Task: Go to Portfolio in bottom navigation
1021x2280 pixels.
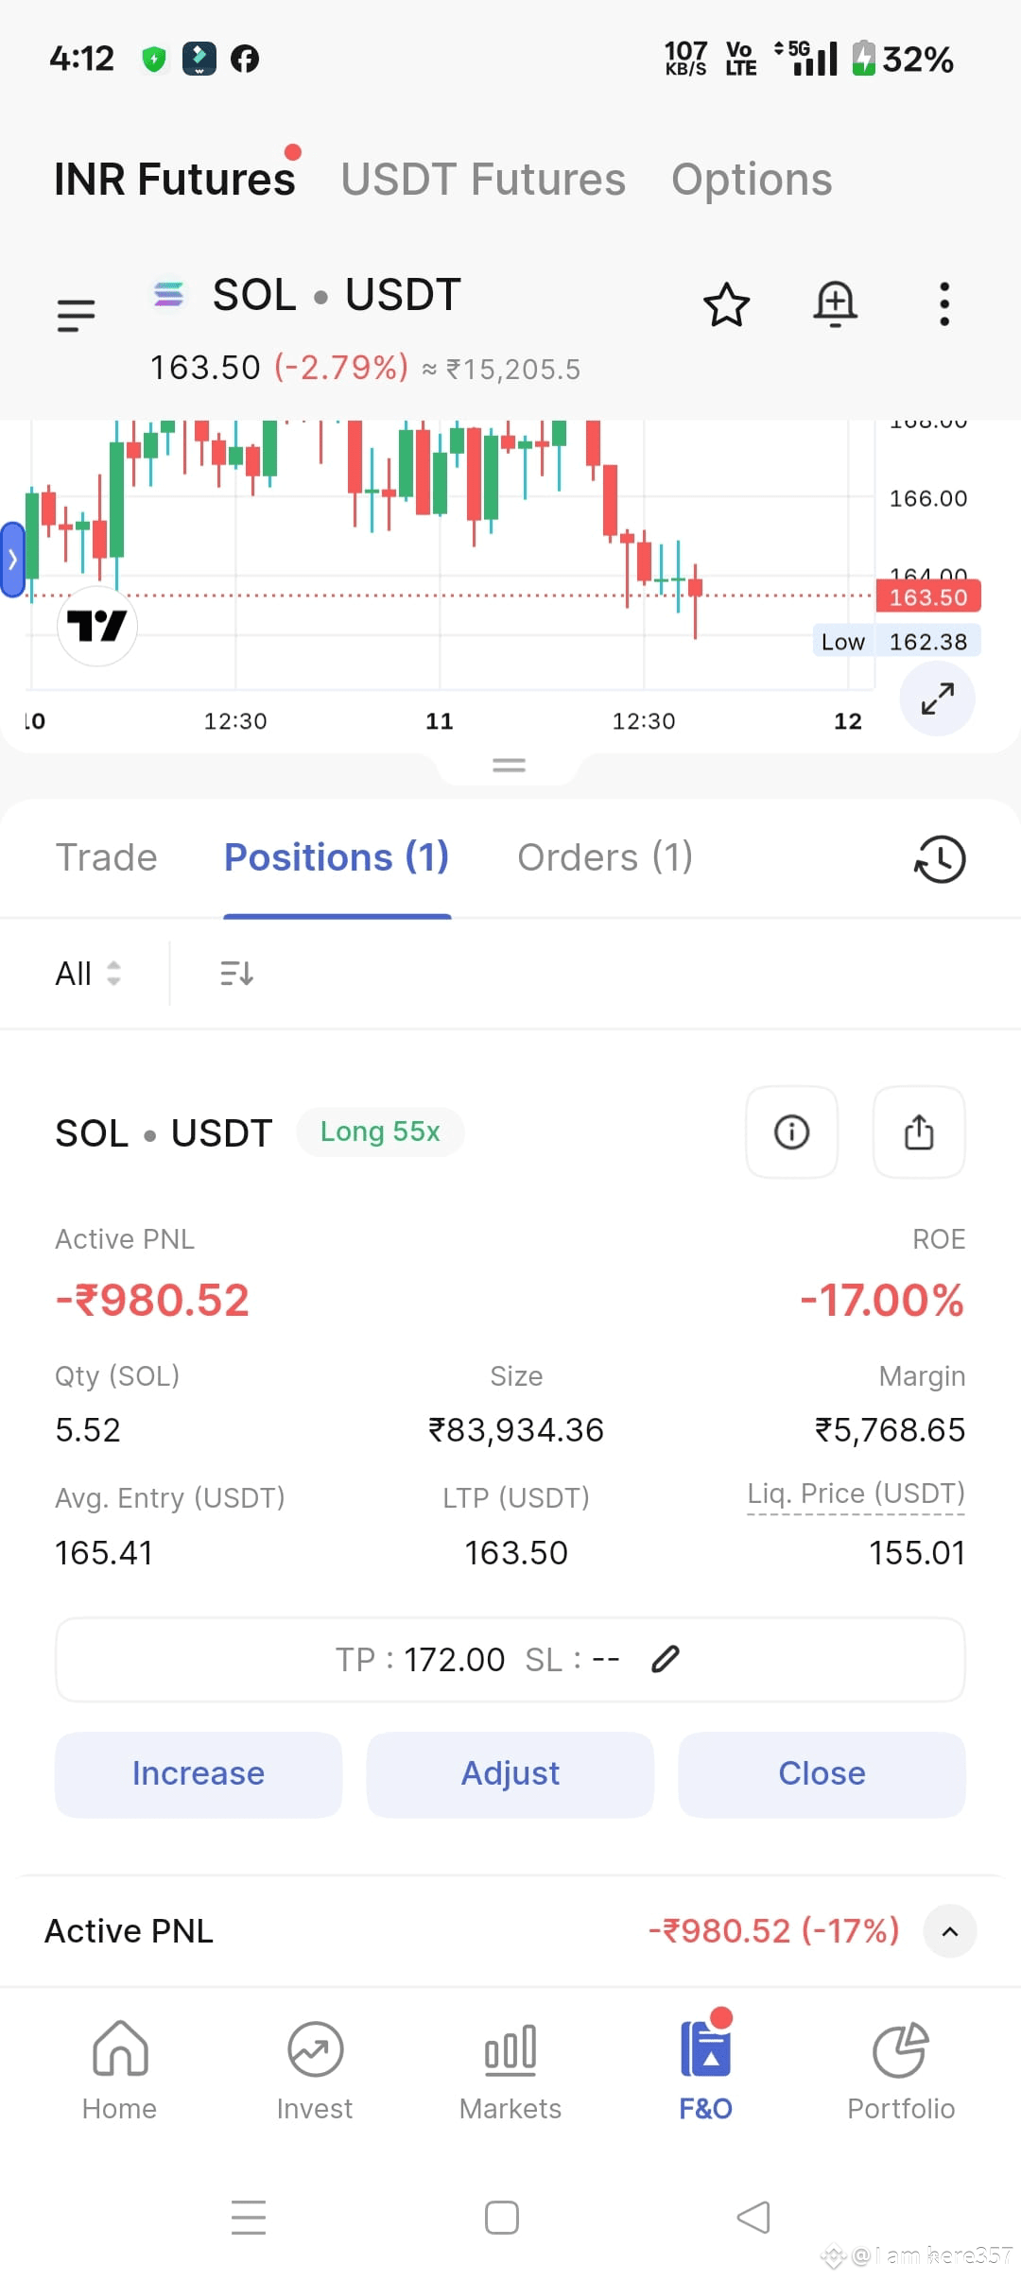Action: point(901,2072)
